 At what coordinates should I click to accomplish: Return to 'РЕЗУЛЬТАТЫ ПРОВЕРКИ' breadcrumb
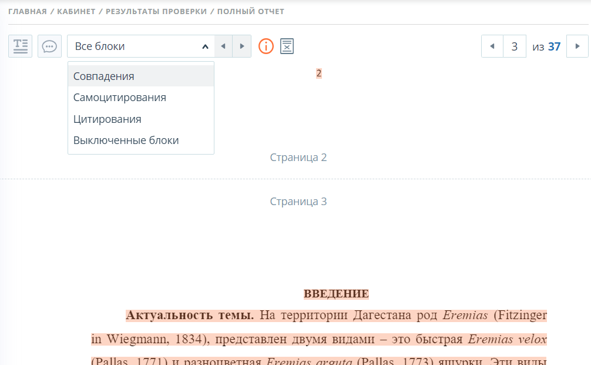coord(156,12)
